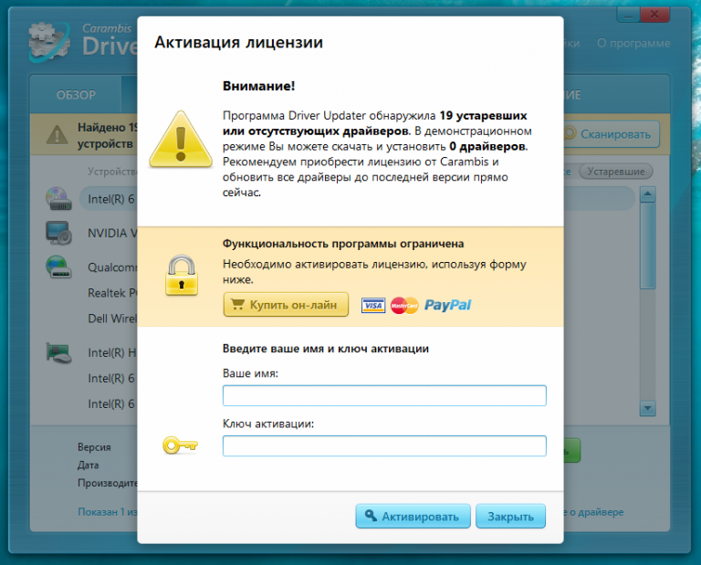
Task: Select the Realtek device row
Action: [x=112, y=293]
